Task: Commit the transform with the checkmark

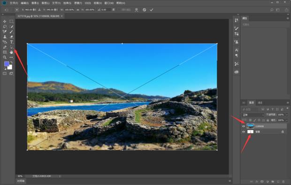Action: pos(152,10)
